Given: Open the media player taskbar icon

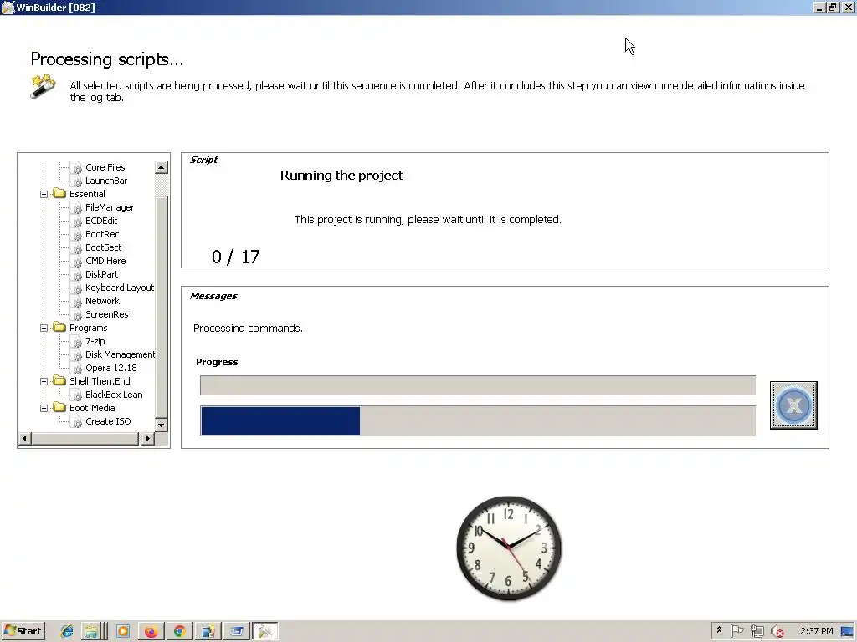Looking at the screenshot, I should (123, 632).
